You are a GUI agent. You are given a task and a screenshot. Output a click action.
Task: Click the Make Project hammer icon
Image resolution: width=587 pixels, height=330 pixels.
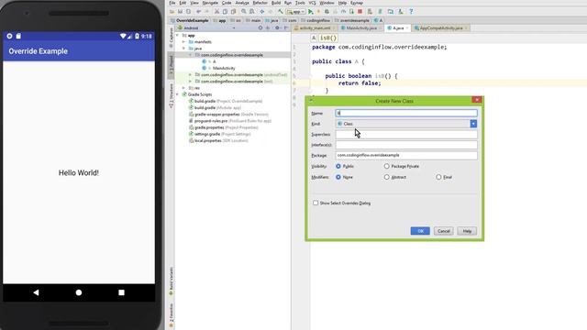pyautogui.click(x=281, y=12)
